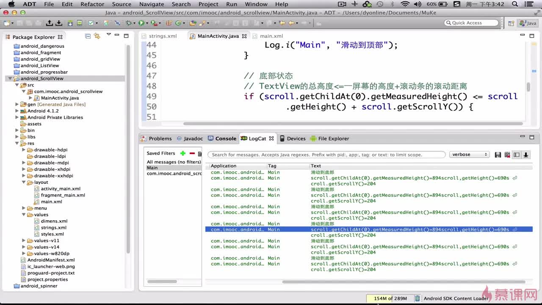Click the LogCat search messages field
The image size is (542, 305).
[x=326, y=155]
